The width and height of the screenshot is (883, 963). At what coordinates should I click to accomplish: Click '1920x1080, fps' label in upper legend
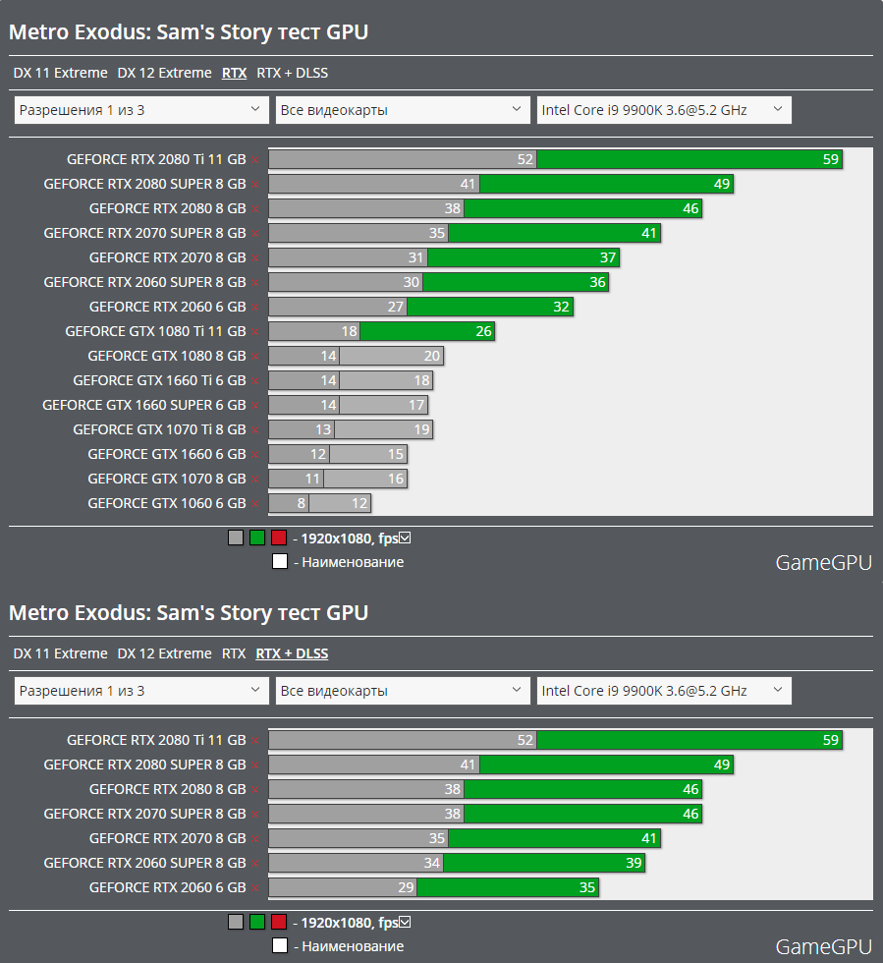tap(350, 538)
